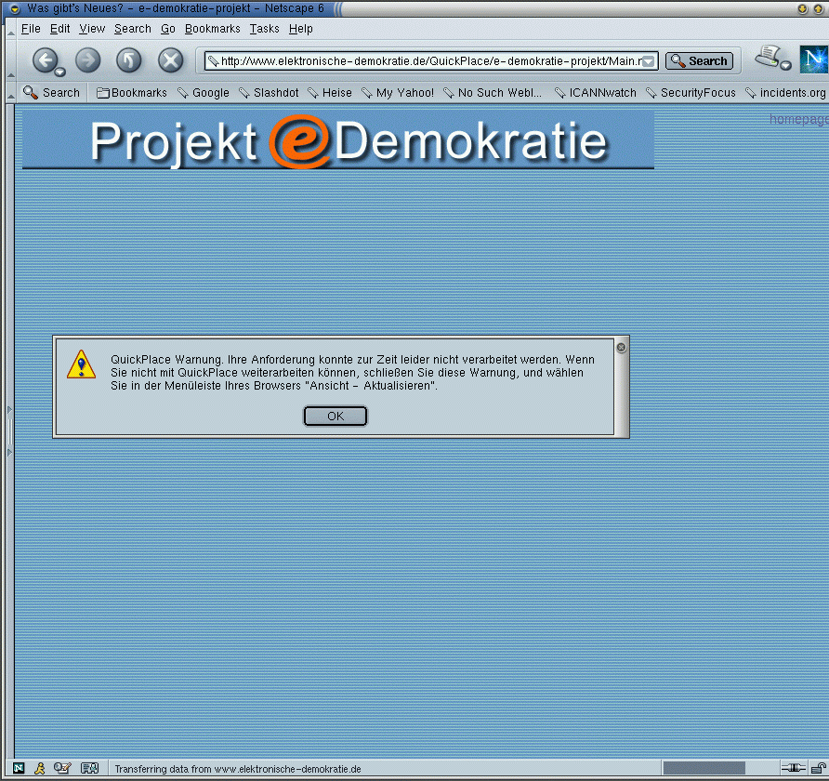
Task: Click the homepage link at top right
Action: [x=799, y=120]
